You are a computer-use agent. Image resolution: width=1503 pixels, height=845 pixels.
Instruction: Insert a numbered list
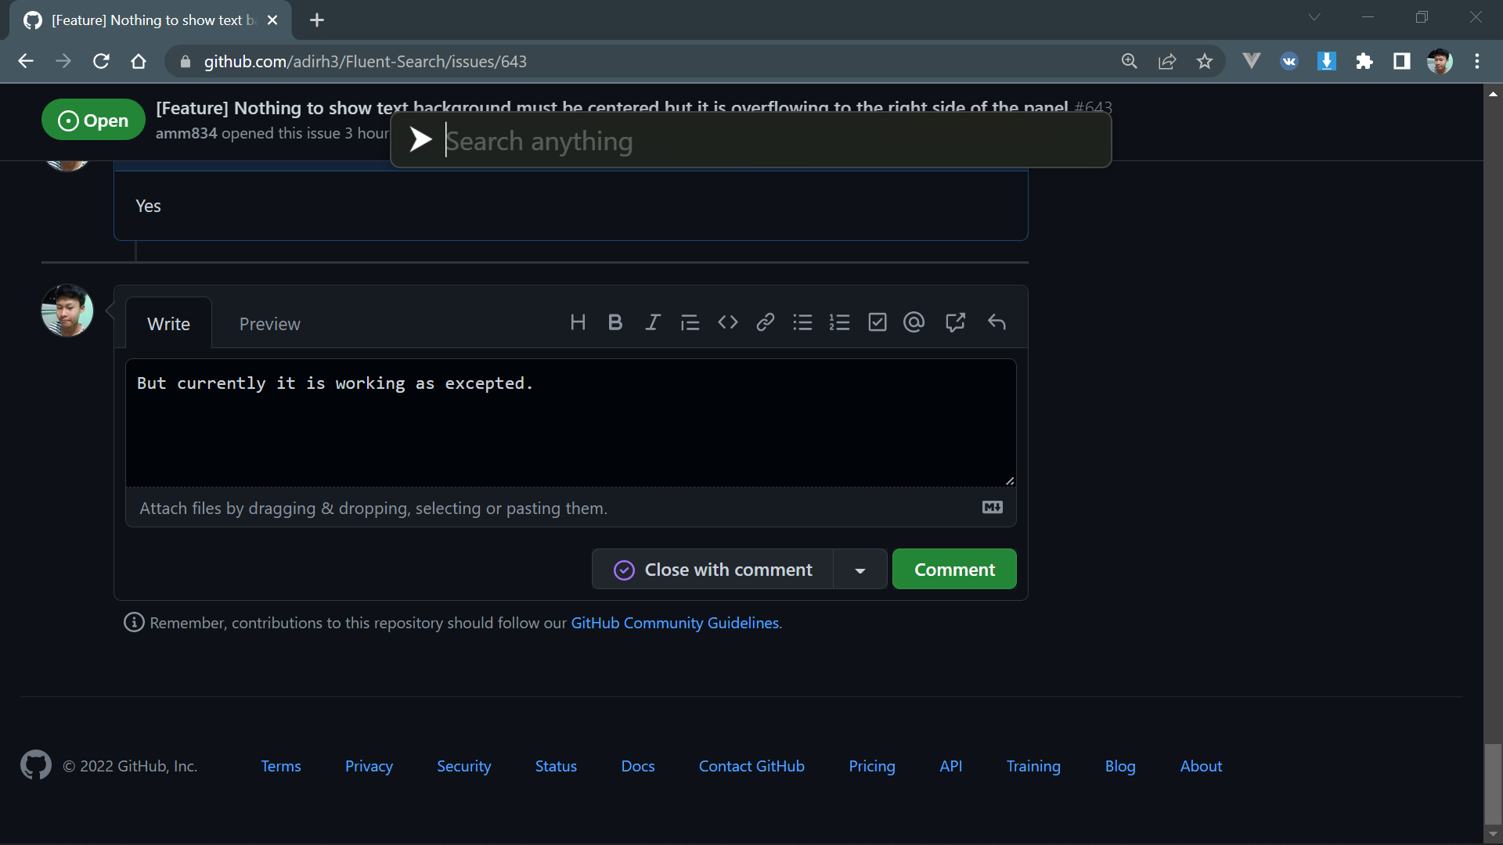point(839,322)
